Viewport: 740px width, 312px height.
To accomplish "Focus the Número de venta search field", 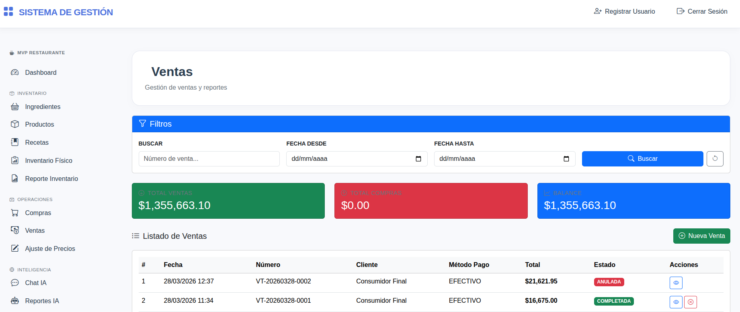I will (209, 159).
